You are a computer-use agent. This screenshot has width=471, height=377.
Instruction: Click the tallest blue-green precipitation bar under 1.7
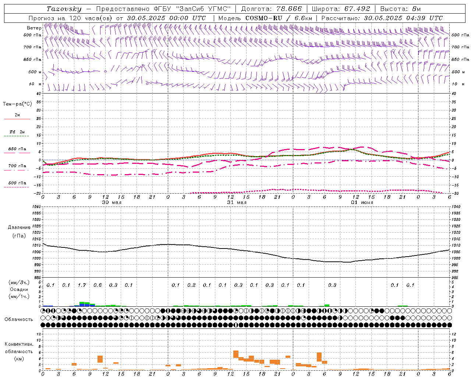coord(82,304)
